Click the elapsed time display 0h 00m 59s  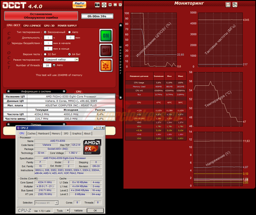point(97,16)
